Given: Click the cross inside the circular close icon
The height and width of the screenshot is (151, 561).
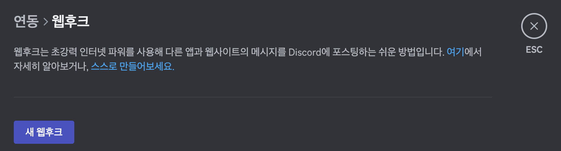Looking at the screenshot, I should point(534,26).
